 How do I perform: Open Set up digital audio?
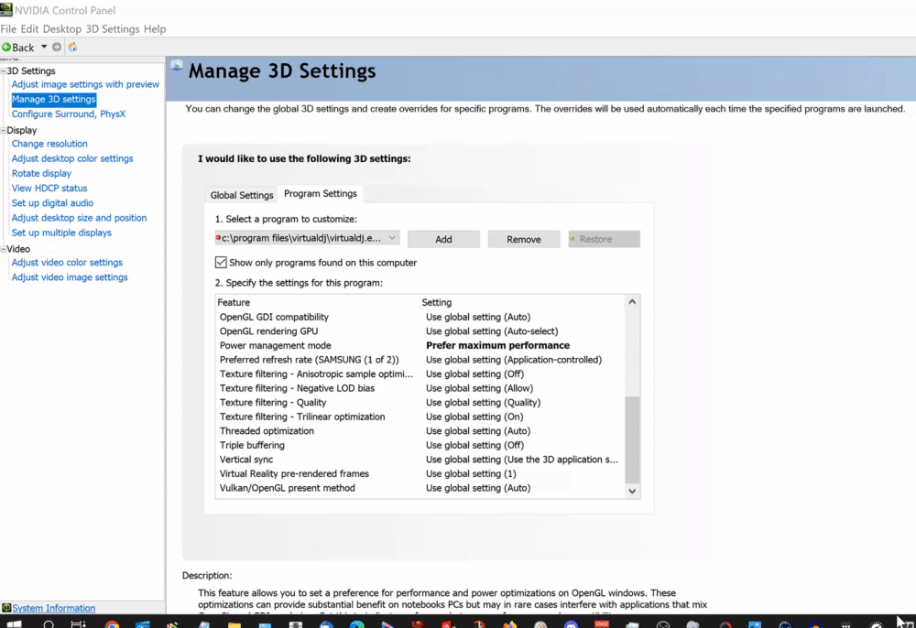coord(52,202)
